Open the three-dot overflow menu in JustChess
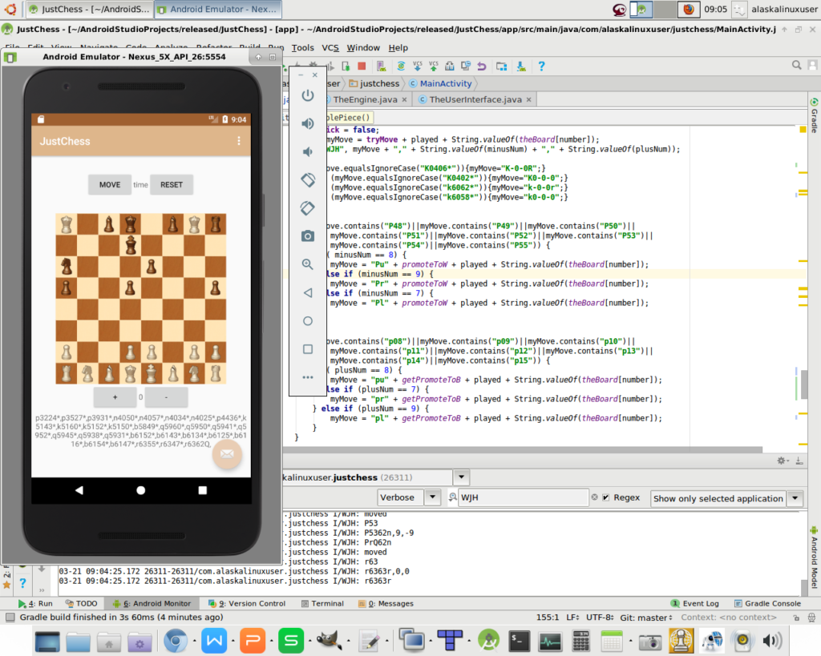The image size is (821, 656). coord(238,141)
